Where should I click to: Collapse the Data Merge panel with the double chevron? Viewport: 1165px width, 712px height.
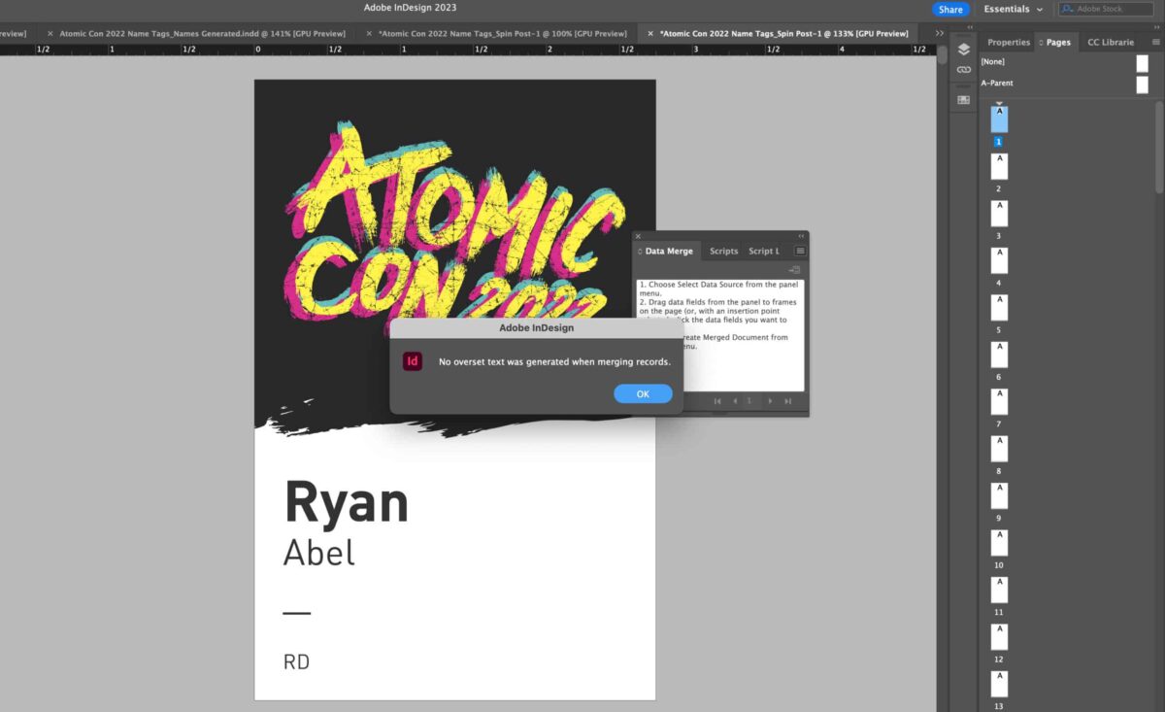800,237
